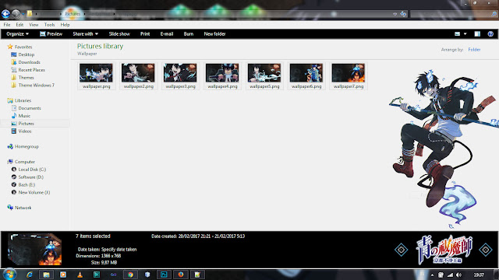This screenshot has height=280, width=499.
Task: Open the Themes folder shortcut
Action: (23, 78)
